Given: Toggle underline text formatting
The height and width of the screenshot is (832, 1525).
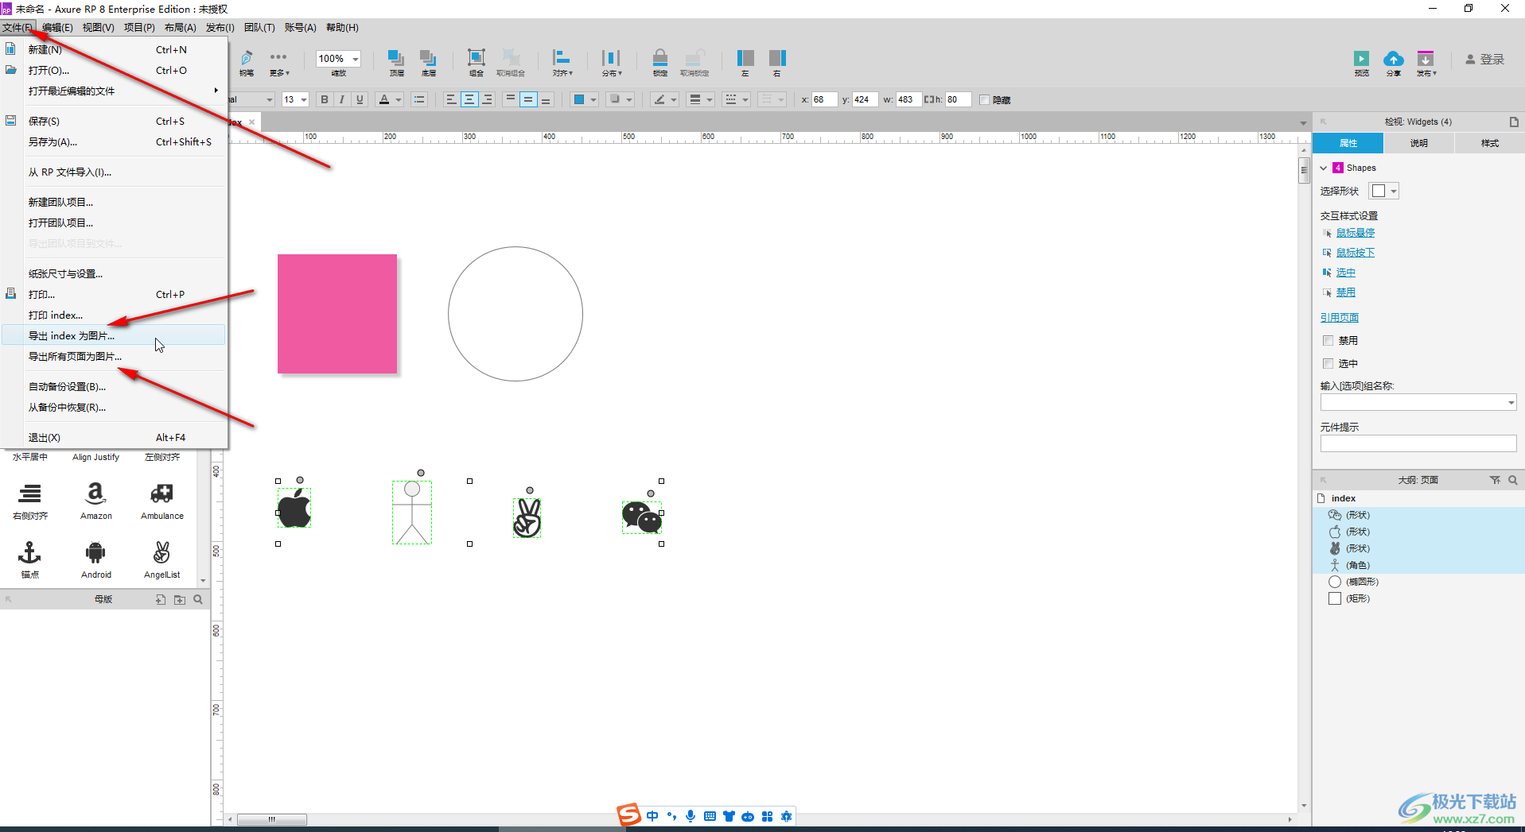Looking at the screenshot, I should pos(360,99).
